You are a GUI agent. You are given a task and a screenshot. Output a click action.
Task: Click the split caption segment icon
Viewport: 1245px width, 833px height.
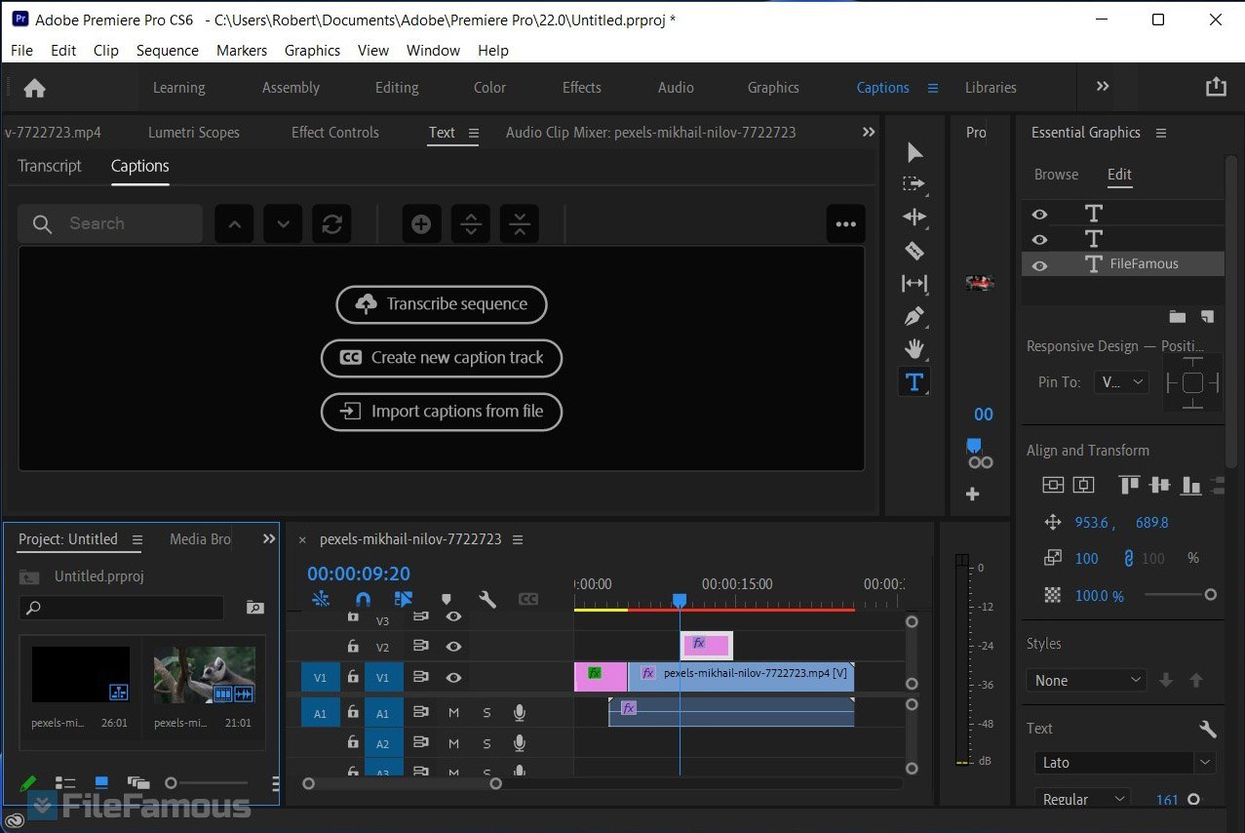point(471,224)
